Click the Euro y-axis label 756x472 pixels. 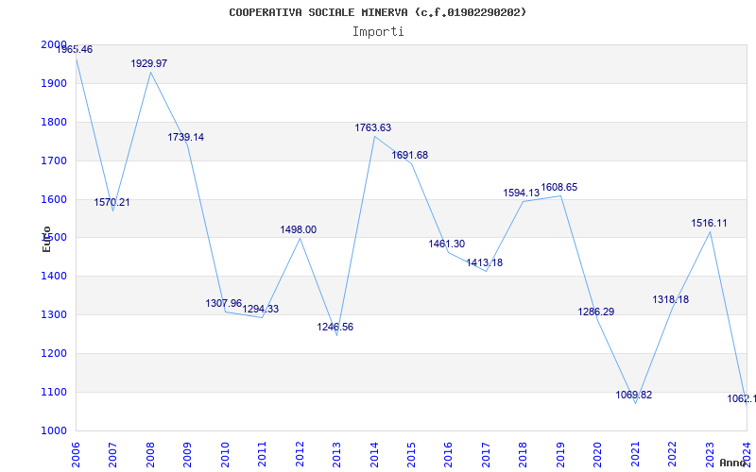46,239
